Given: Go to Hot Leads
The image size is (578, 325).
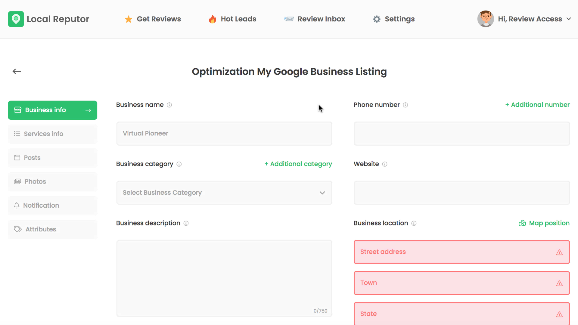Looking at the screenshot, I should (232, 19).
